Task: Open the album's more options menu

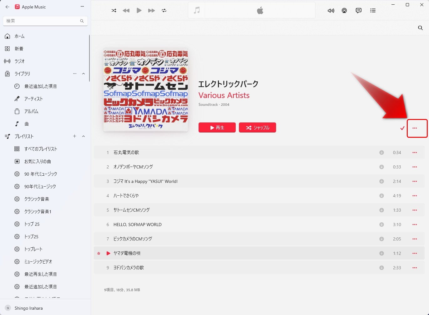Action: point(417,128)
